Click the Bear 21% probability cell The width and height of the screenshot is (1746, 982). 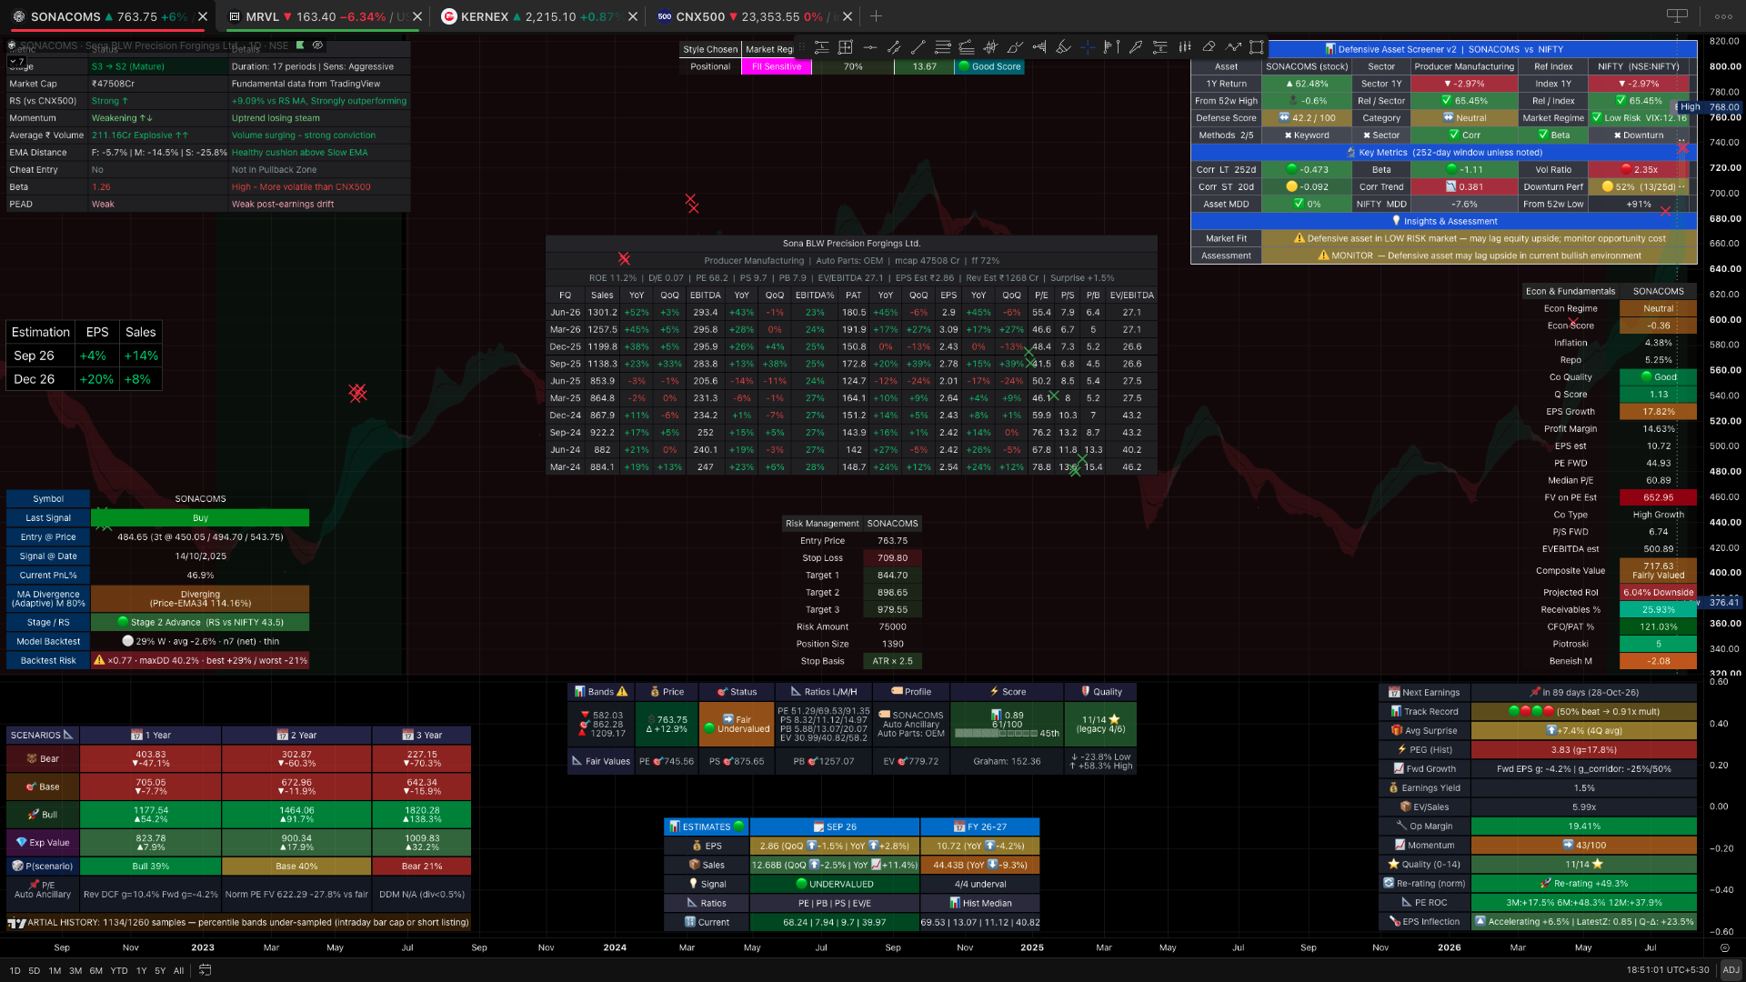click(x=422, y=867)
